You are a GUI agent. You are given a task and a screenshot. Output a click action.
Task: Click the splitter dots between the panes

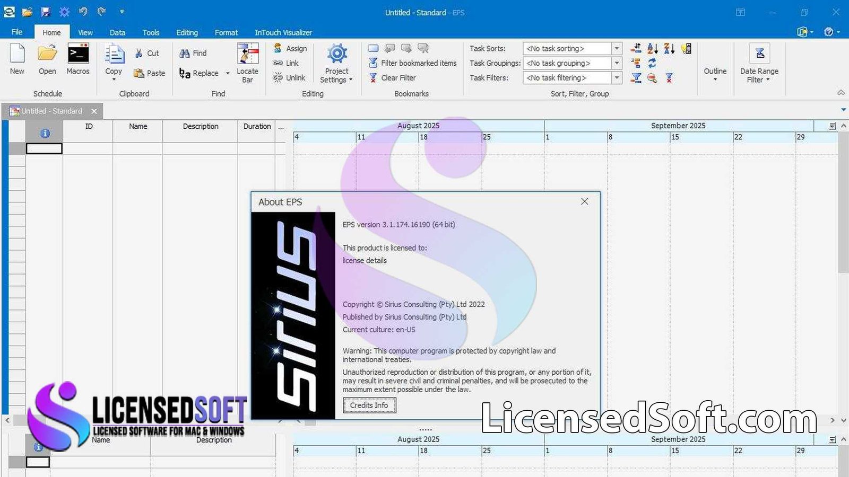pos(425,430)
